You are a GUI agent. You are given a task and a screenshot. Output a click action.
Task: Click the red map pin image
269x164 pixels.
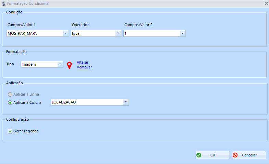(x=69, y=65)
